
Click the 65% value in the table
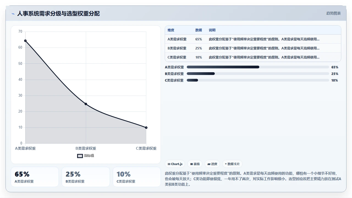coord(199,39)
